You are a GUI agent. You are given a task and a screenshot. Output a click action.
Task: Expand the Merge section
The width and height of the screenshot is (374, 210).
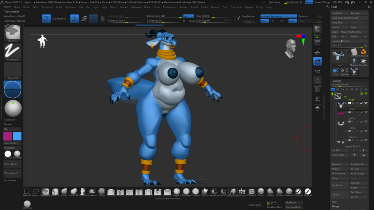pyautogui.click(x=335, y=206)
